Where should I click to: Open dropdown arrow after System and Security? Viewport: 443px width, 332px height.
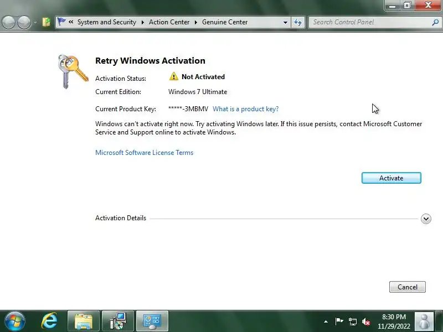coord(143,22)
